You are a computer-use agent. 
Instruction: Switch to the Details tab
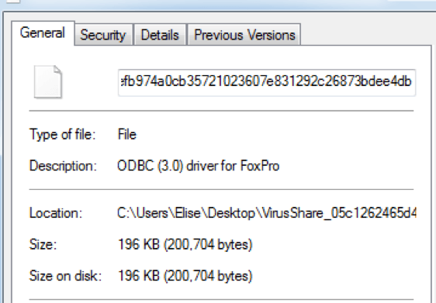click(x=160, y=35)
